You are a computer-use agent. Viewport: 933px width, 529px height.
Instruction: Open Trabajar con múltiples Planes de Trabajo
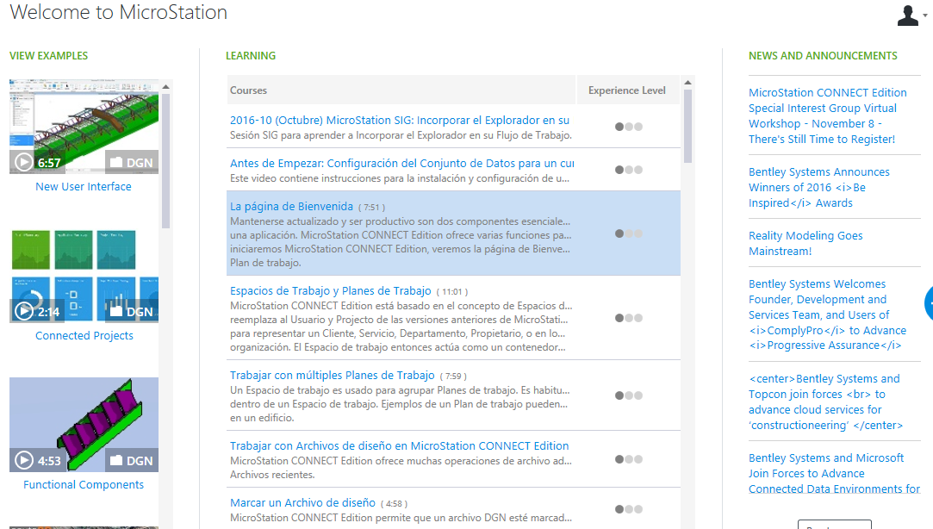point(332,376)
